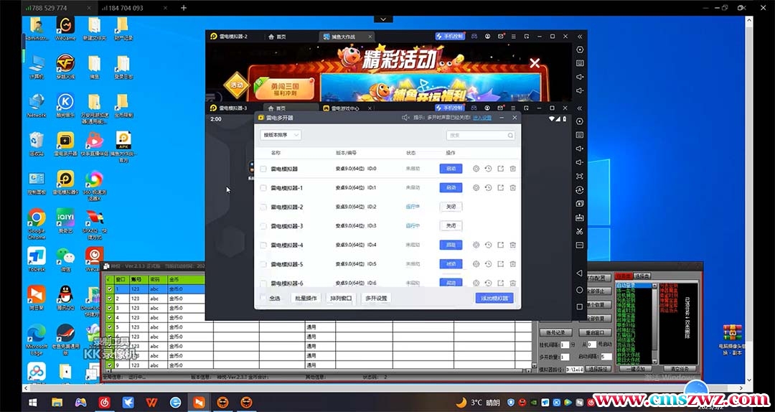Tick the checkbox next to 雷电模拟器-1
Image resolution: width=775 pixels, height=412 pixels.
point(263,188)
